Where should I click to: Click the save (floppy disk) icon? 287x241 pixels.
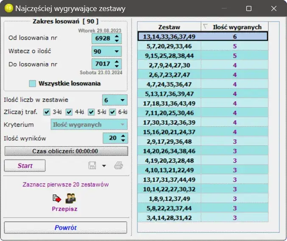pyautogui.click(x=93, y=166)
